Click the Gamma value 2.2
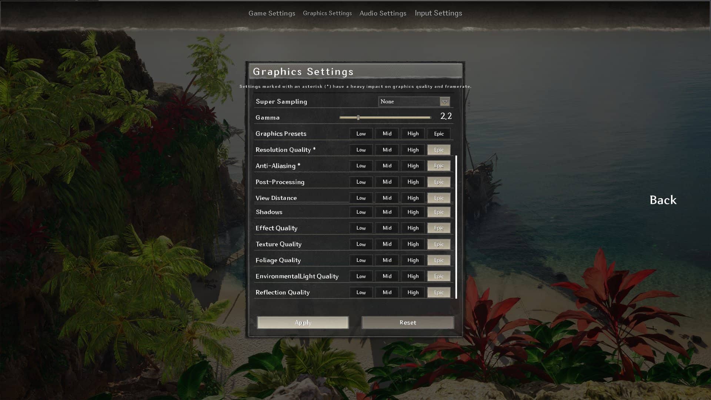 pos(446,116)
